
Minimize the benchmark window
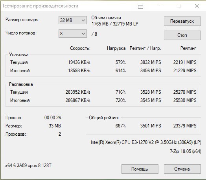point(161,6)
